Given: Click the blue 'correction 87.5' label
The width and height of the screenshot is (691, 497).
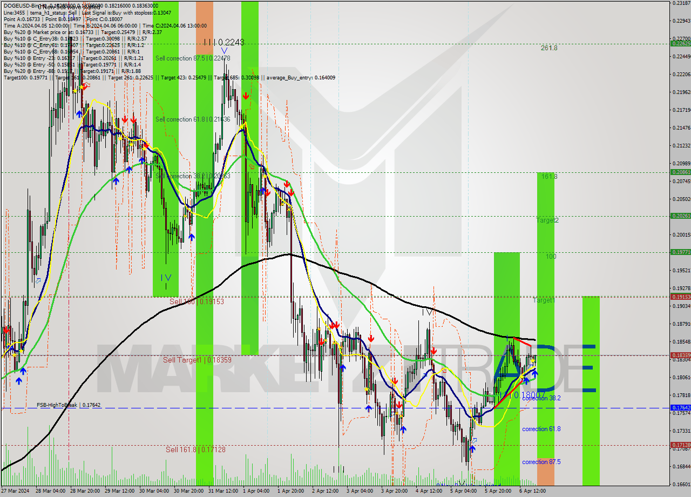Looking at the screenshot, I should (541, 462).
